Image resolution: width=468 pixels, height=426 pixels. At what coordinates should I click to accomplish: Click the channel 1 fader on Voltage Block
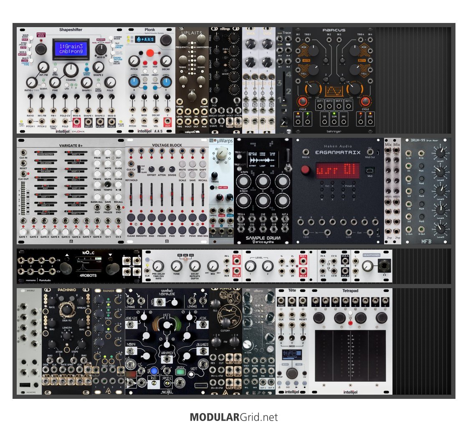tap(131, 195)
